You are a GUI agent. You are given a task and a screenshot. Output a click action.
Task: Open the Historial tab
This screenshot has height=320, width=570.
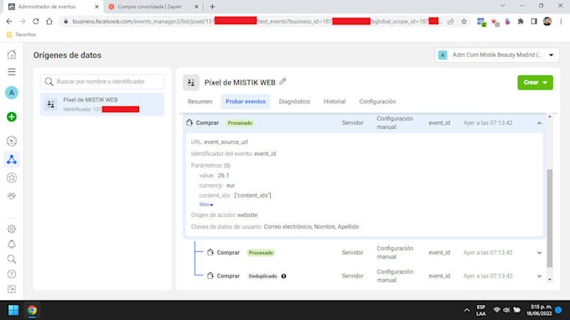click(x=334, y=101)
